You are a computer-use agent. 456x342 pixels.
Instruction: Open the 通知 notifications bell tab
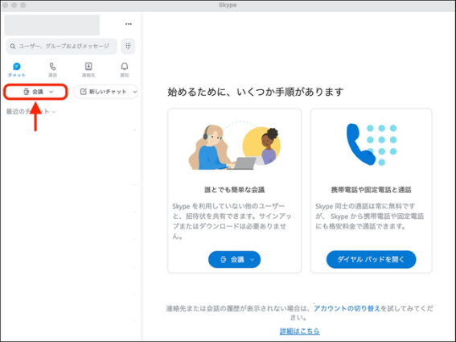[125, 70]
